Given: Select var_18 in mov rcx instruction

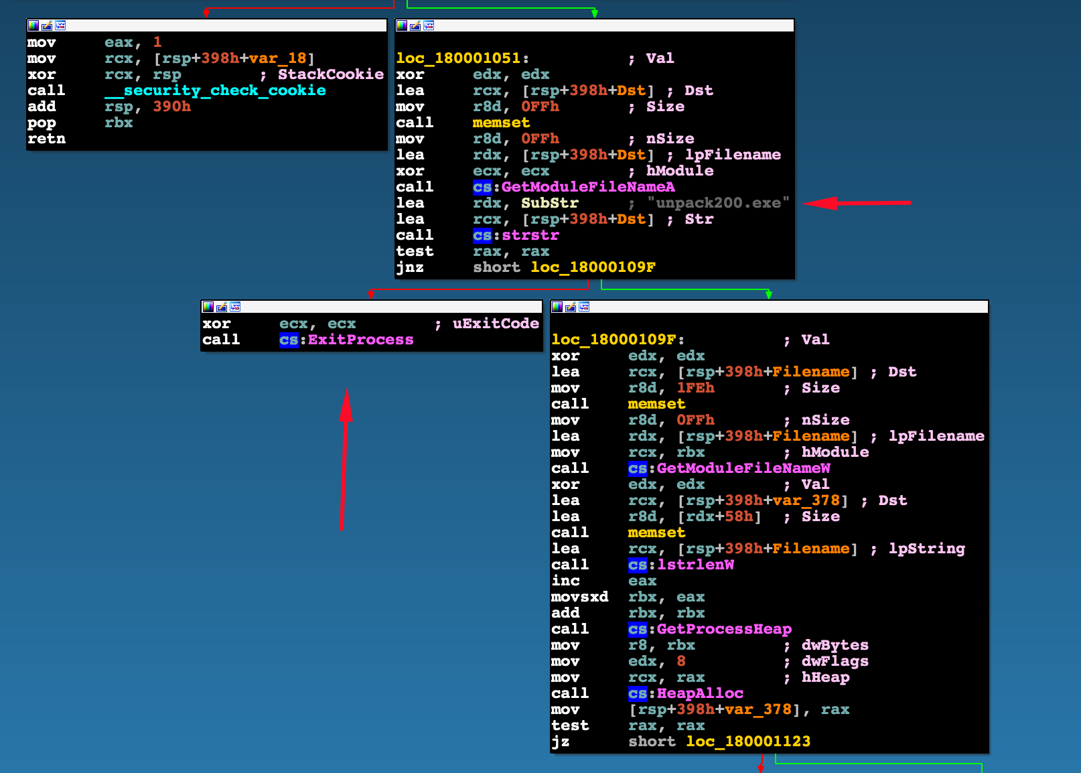Looking at the screenshot, I should 278,58.
